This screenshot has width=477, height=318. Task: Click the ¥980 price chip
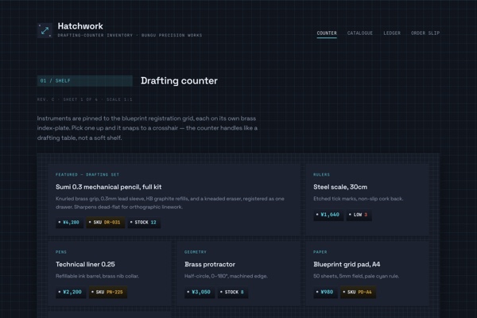325,292
